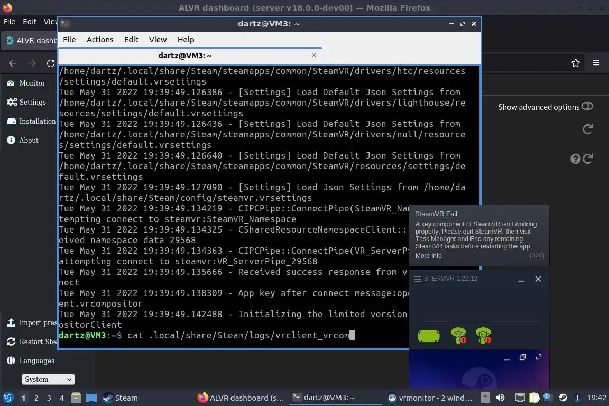
Task: Click the restore window icon in Steam window
Action: 522,357
